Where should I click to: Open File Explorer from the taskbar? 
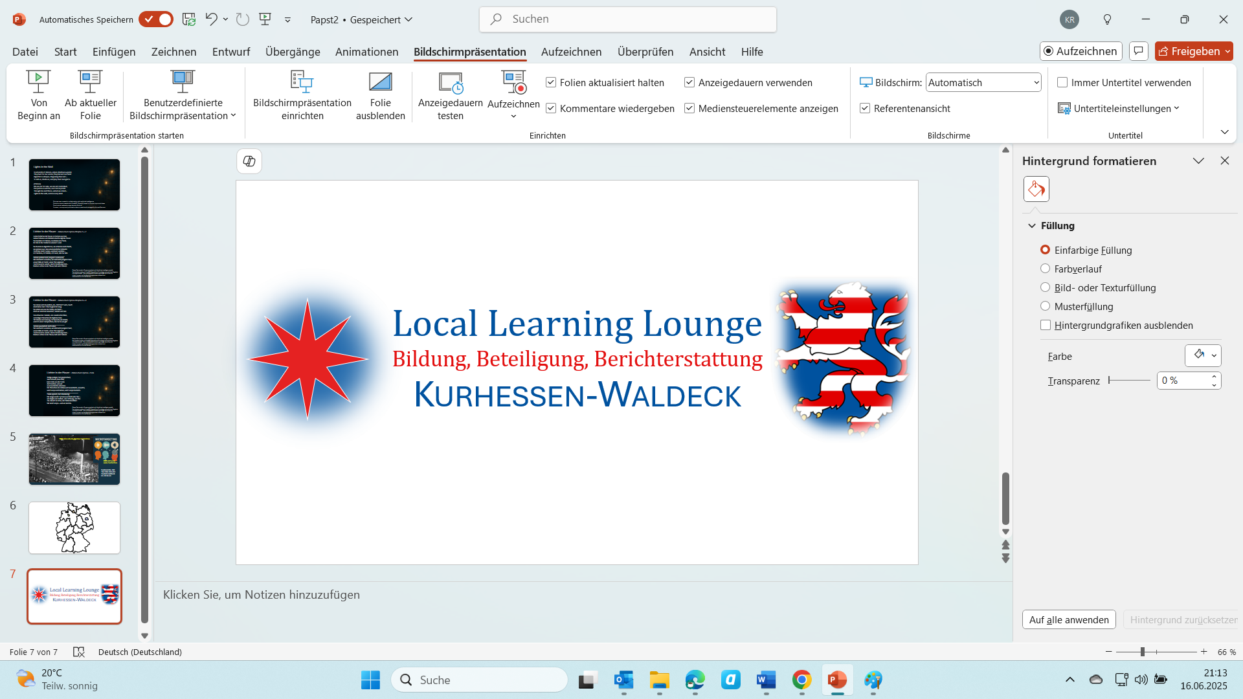pyautogui.click(x=660, y=680)
